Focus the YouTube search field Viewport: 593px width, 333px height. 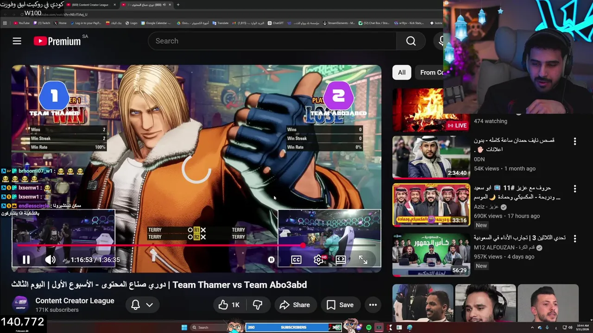[x=272, y=41]
